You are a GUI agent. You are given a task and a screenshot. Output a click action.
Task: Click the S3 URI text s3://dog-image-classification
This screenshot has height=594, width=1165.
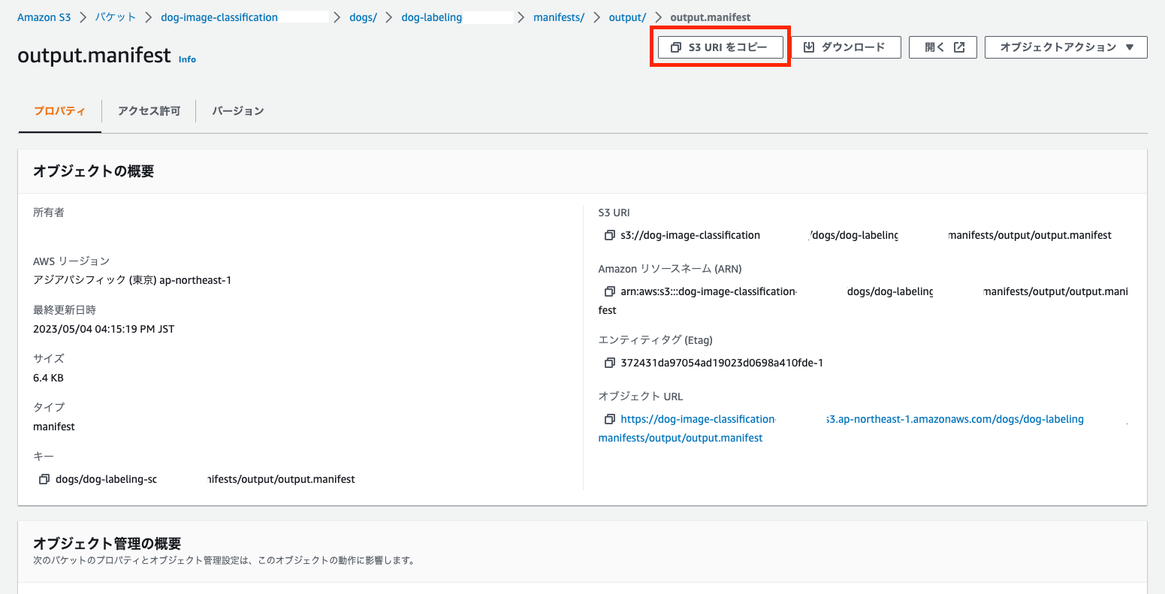[690, 235]
